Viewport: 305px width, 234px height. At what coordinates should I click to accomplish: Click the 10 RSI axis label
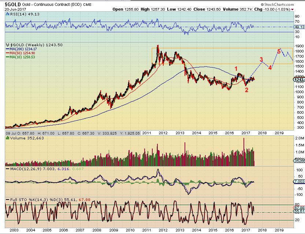297,37
